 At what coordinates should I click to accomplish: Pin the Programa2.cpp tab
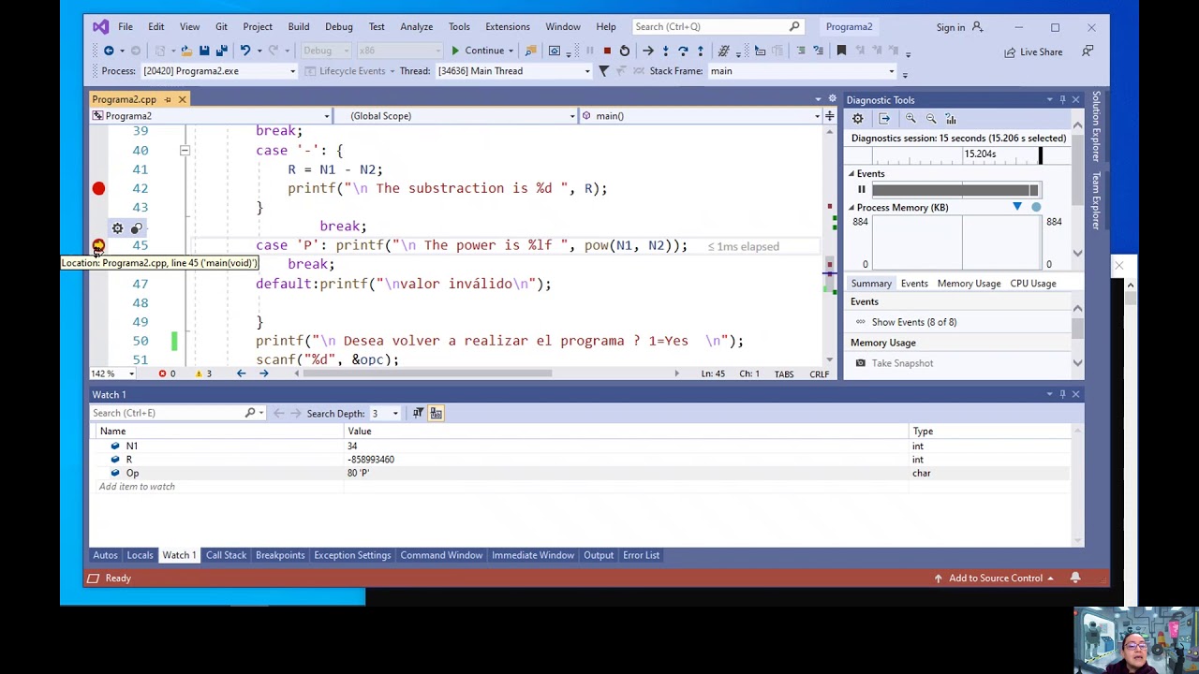(x=168, y=99)
